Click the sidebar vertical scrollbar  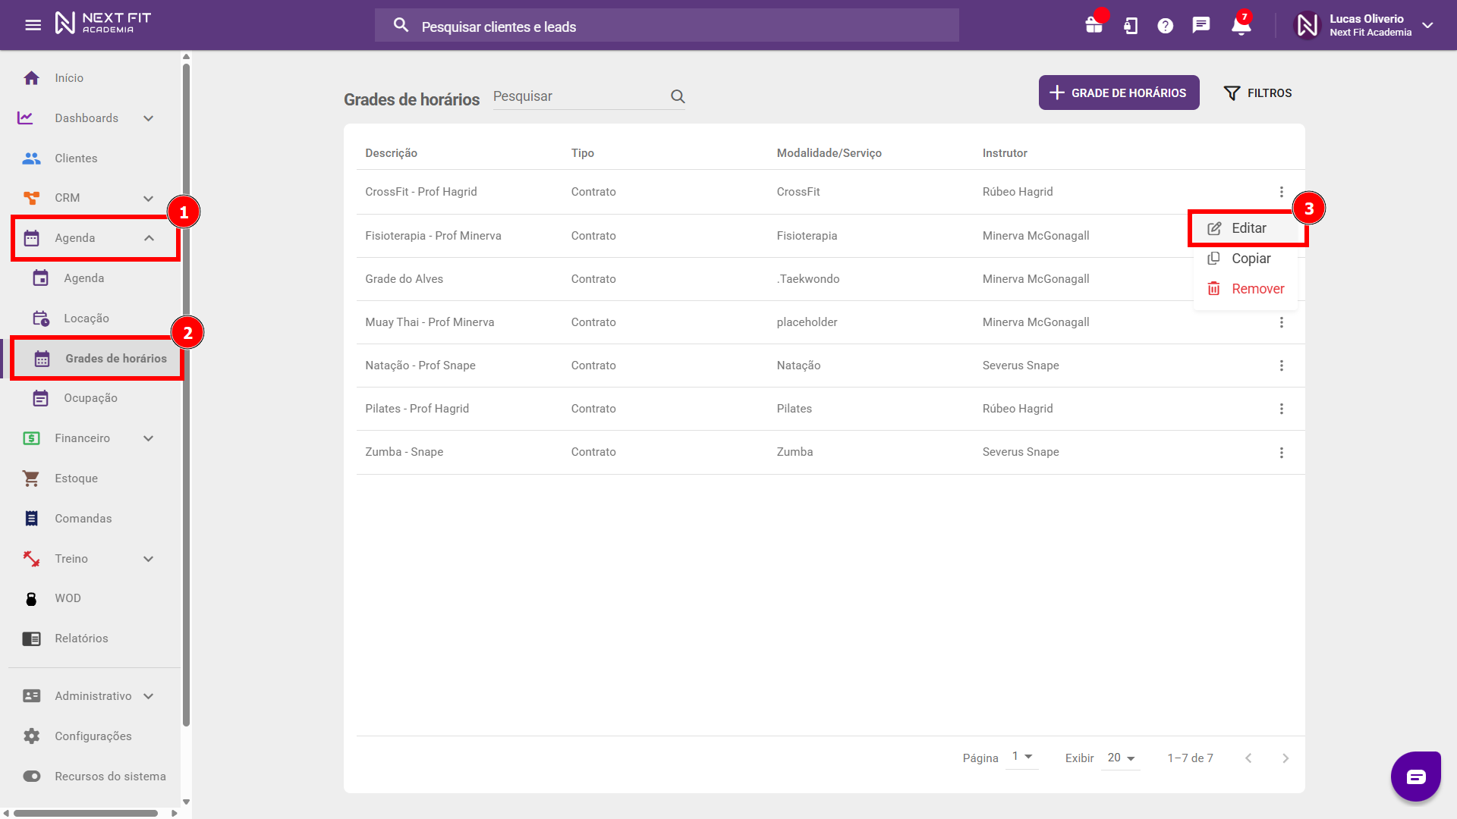186,394
